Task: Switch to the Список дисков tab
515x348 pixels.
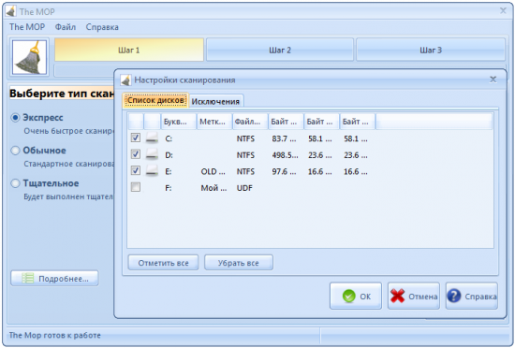Action: pyautogui.click(x=155, y=100)
